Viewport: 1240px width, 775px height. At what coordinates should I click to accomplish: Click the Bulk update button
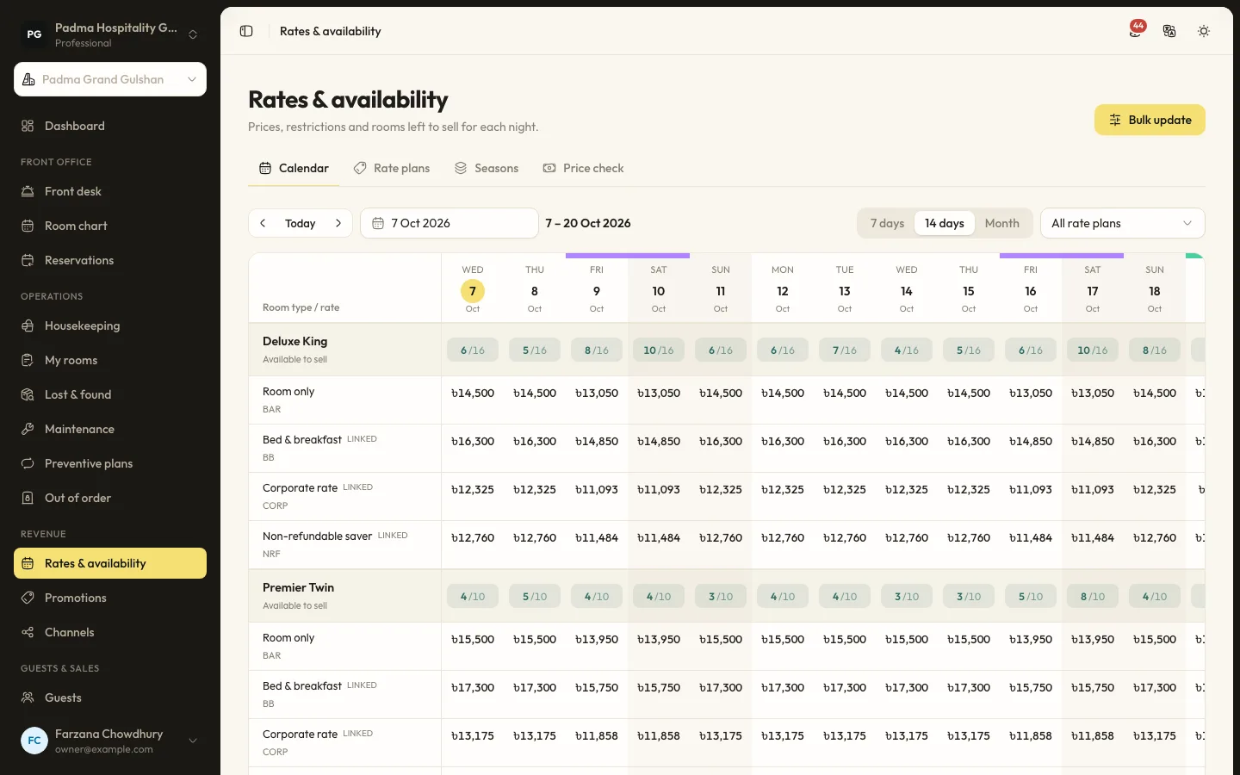[x=1150, y=120]
